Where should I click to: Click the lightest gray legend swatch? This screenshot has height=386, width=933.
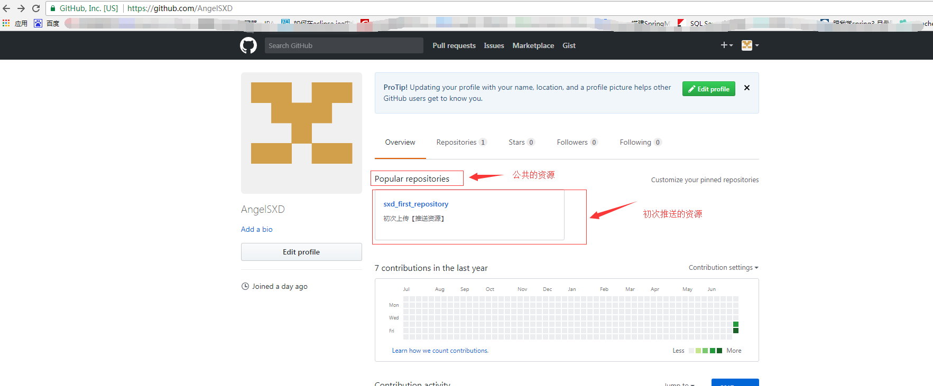[x=691, y=351]
